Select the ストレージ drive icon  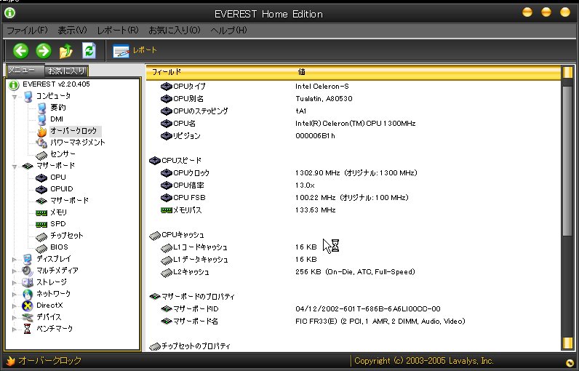[28, 283]
